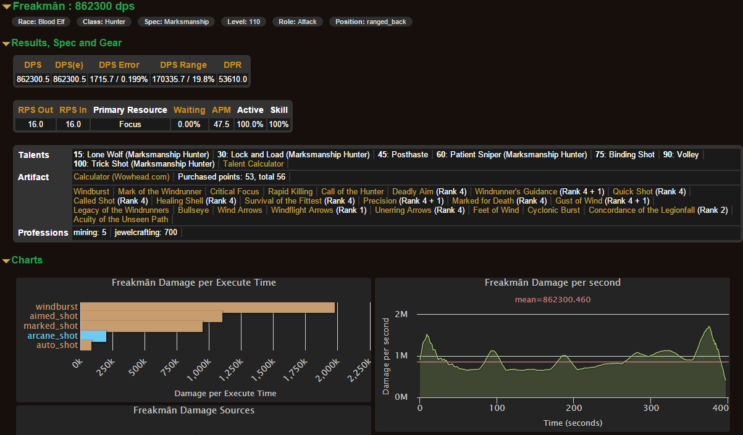Click the DPR column header
This screenshot has height=435, width=743.
(233, 65)
